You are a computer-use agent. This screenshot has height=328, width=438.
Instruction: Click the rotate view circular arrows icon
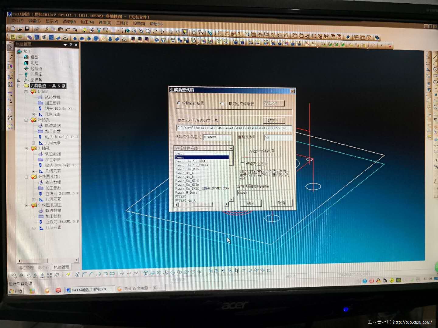[x=155, y=31]
